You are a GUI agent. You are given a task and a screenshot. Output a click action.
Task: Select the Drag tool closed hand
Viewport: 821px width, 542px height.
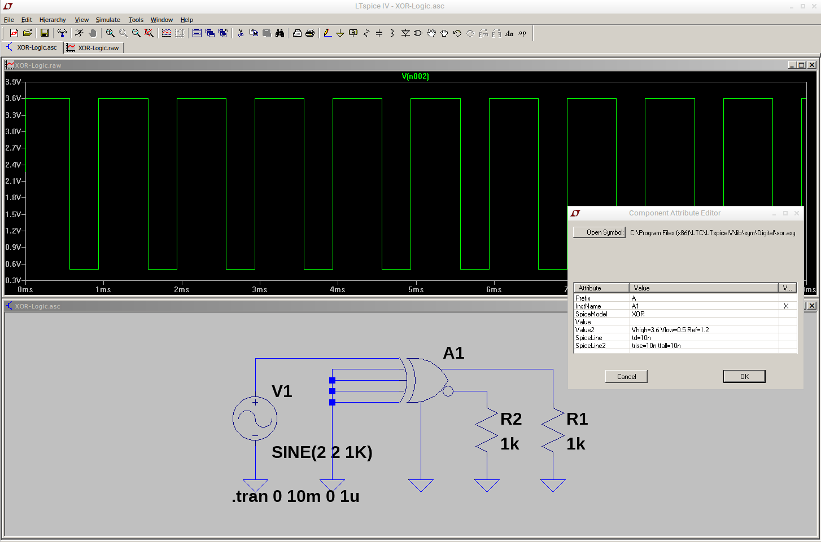pyautogui.click(x=444, y=33)
